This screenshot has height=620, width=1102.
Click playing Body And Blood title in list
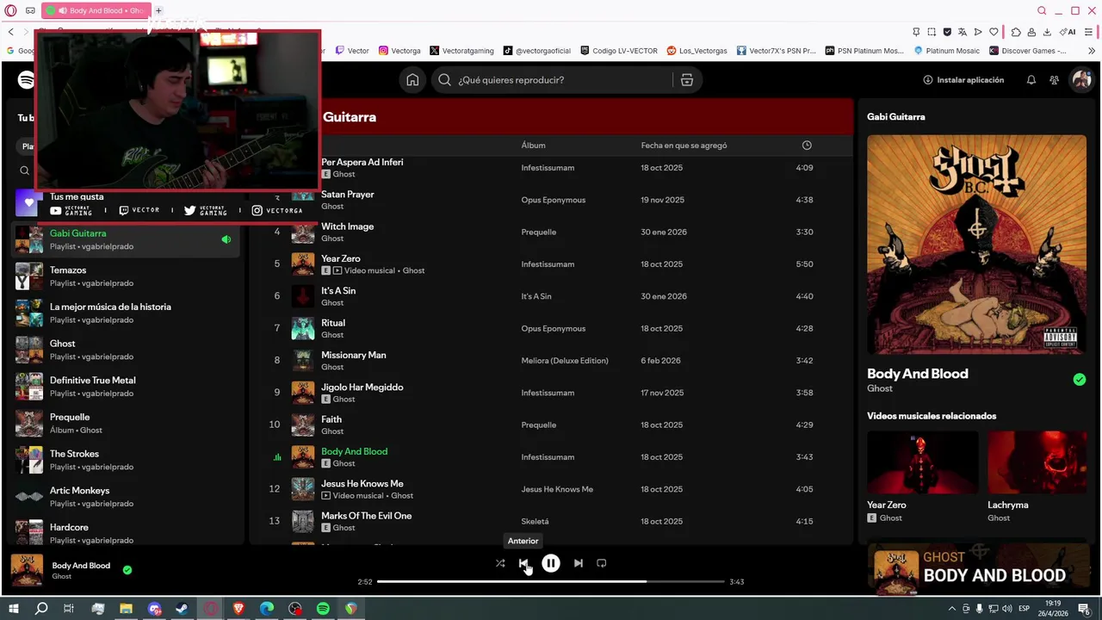354,451
